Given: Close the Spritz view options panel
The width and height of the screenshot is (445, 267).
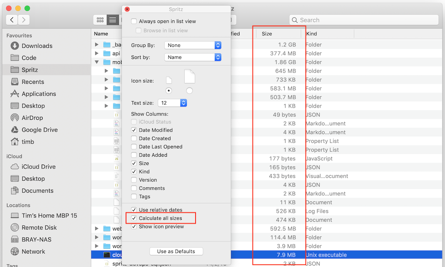Looking at the screenshot, I should [x=127, y=9].
